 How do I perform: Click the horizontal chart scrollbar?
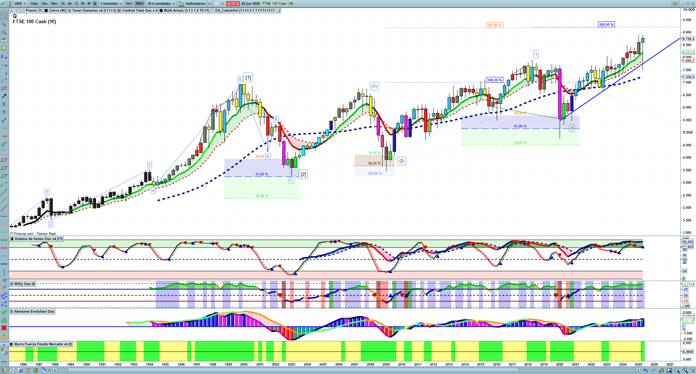click(x=347, y=370)
